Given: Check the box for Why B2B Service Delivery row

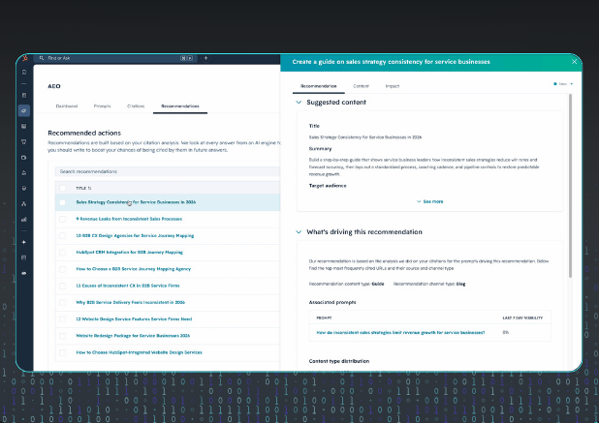Looking at the screenshot, I should pyautogui.click(x=63, y=302).
